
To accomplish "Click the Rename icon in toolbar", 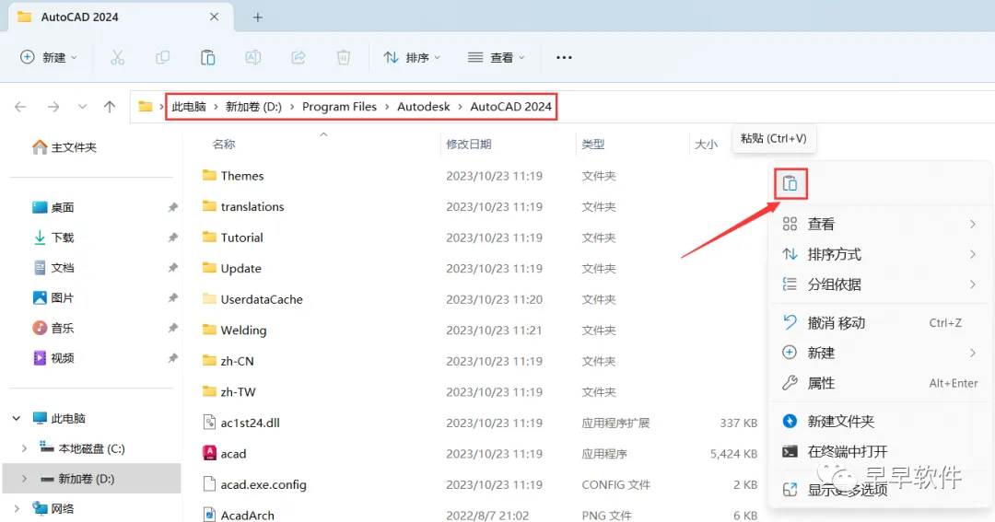I will tap(252, 57).
